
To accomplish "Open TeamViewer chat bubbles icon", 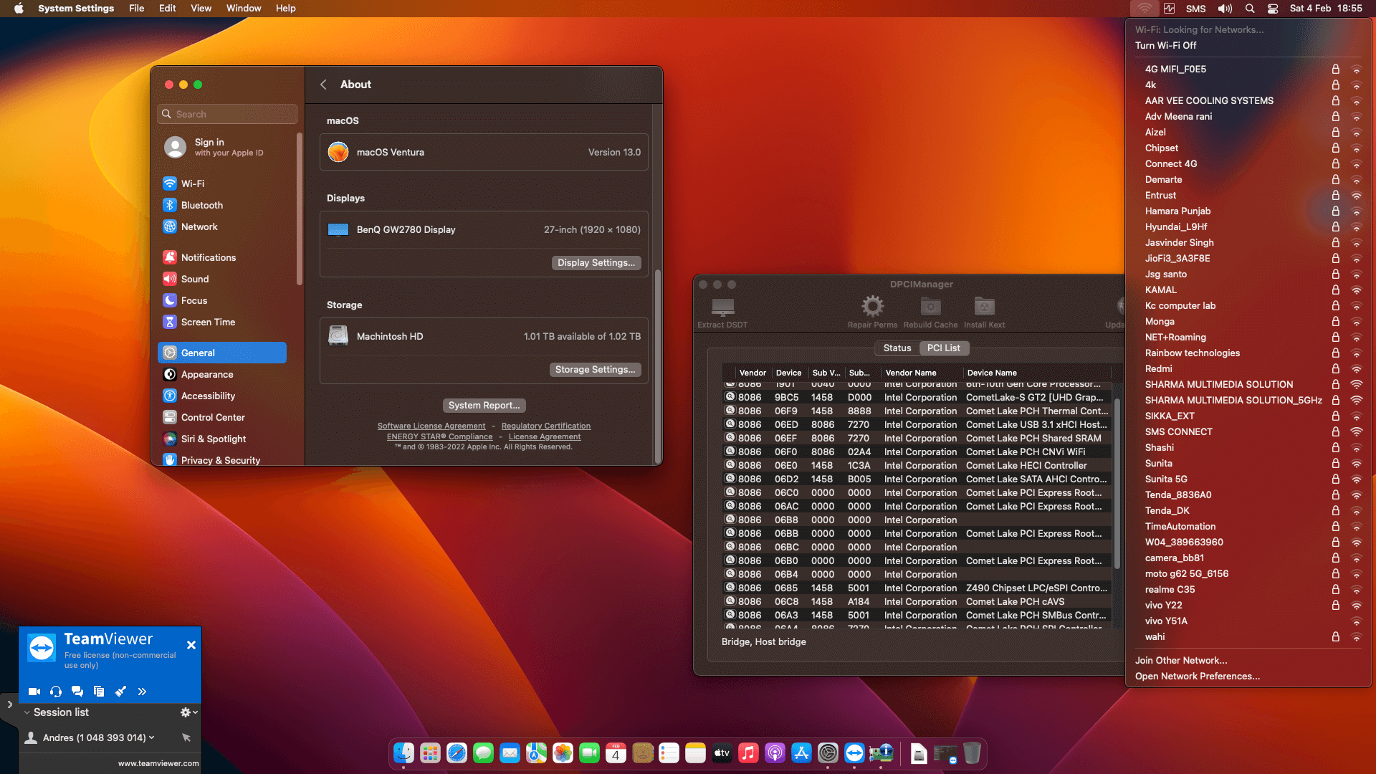I will tap(77, 692).
